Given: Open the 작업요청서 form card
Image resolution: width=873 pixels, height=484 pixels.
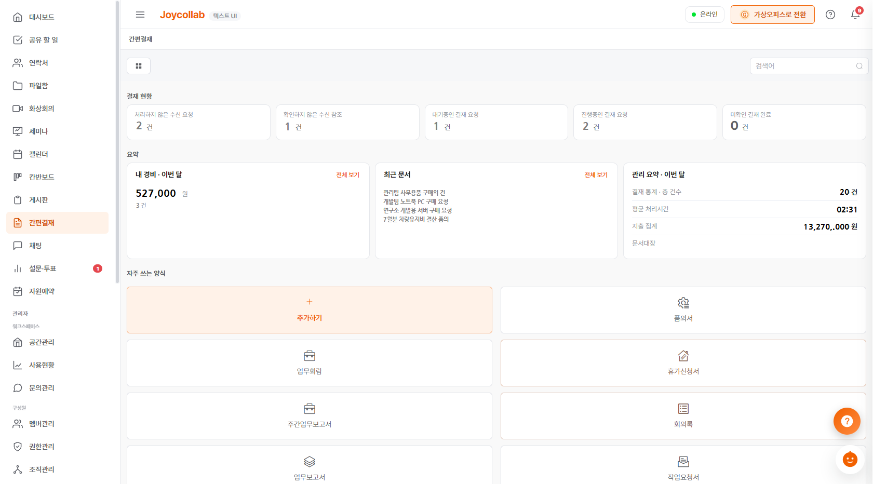Looking at the screenshot, I should (683, 465).
